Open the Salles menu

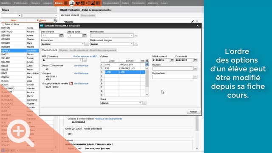[x=125, y=3]
